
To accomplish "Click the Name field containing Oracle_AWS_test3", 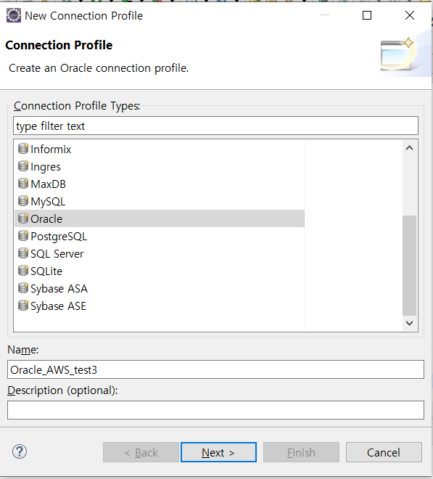I will click(x=215, y=369).
